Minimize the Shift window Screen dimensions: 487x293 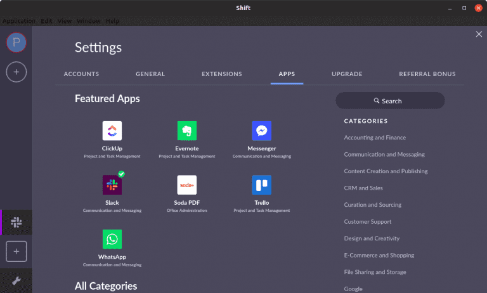[450, 8]
